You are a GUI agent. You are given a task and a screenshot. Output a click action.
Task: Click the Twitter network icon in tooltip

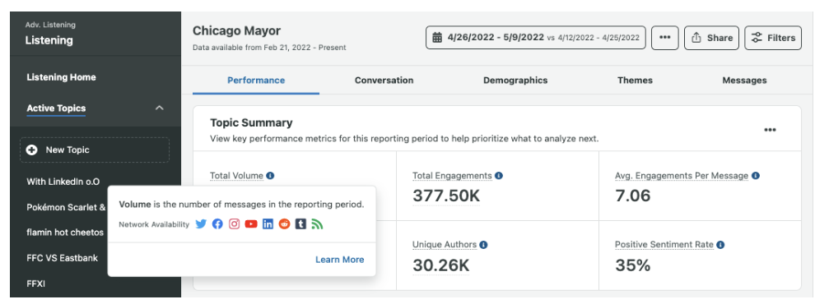[201, 224]
